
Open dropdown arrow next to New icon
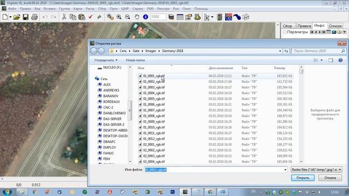[10, 17]
